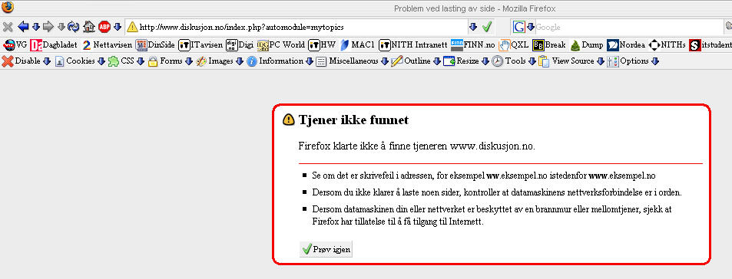
Task: Expand the Information dropdown arrow
Action: click(309, 61)
